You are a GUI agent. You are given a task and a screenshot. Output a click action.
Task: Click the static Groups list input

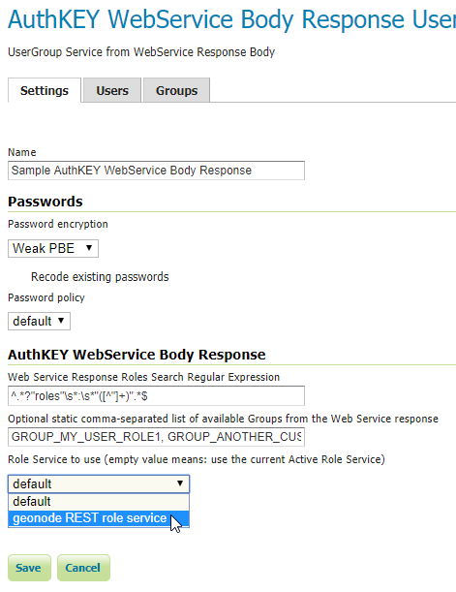(x=156, y=437)
